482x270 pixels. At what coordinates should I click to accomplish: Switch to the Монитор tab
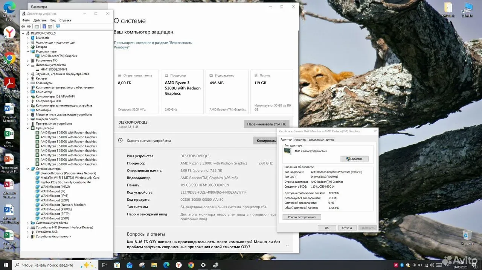(x=300, y=140)
